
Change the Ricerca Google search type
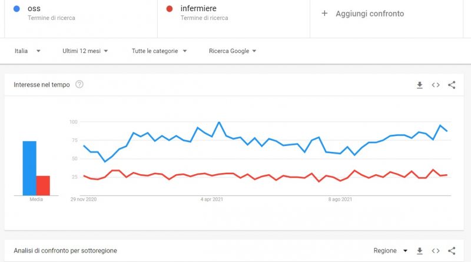tap(233, 51)
